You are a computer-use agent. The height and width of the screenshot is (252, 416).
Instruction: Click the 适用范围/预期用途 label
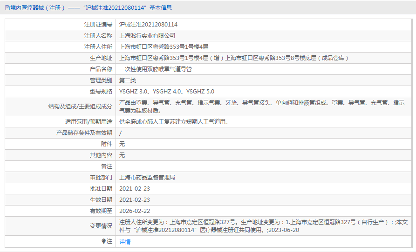(89, 121)
